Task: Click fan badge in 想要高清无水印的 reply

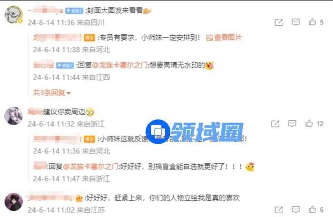Action: click(x=65, y=65)
